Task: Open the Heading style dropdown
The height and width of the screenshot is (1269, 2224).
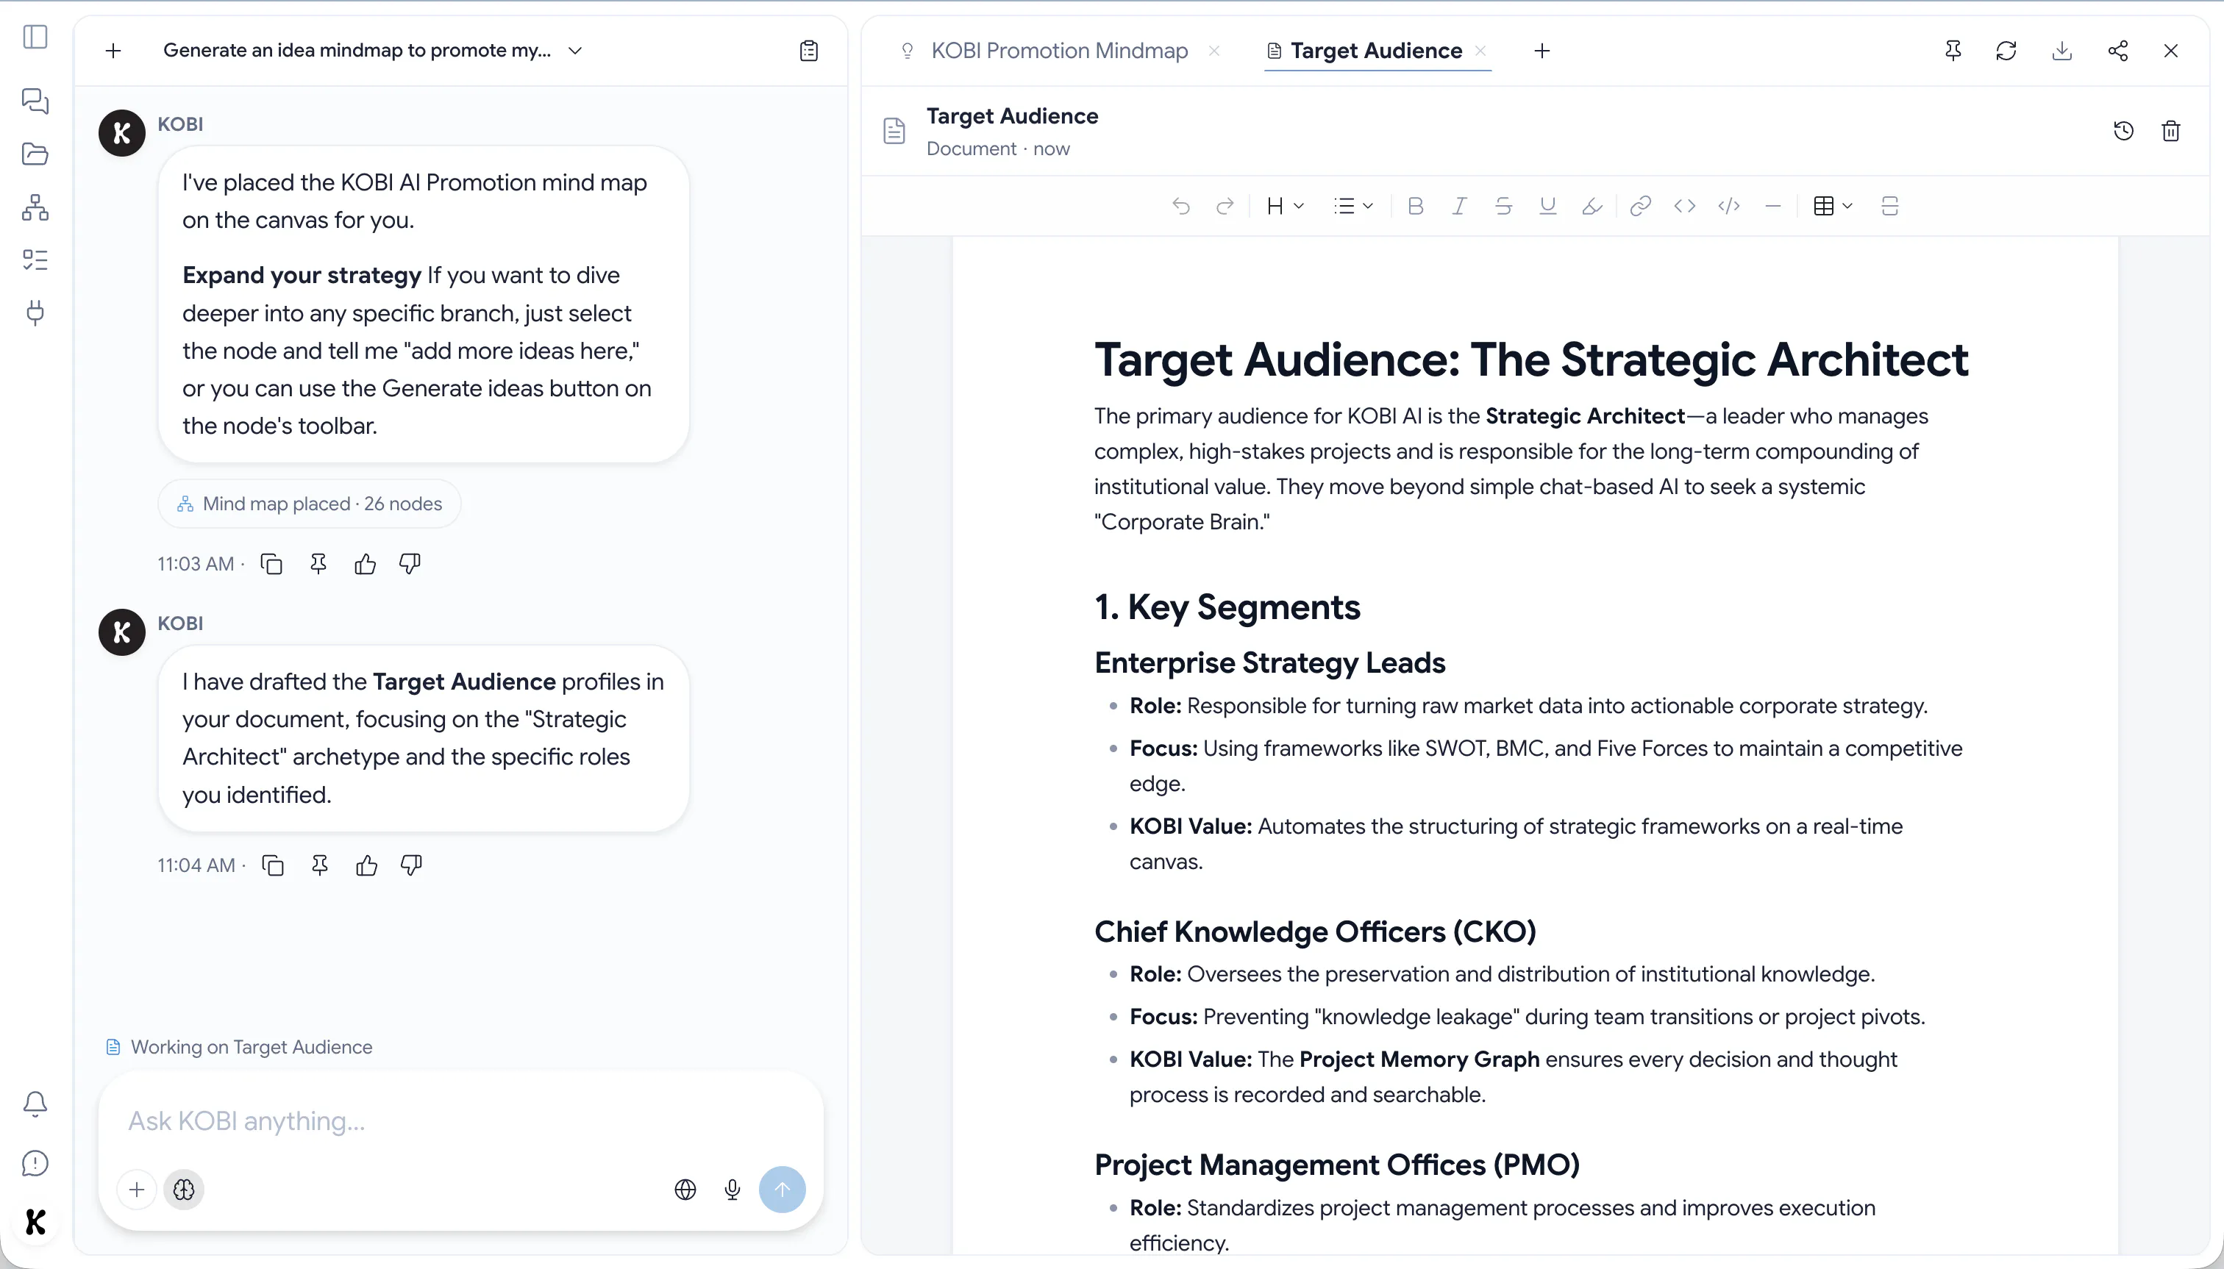Action: coord(1285,206)
